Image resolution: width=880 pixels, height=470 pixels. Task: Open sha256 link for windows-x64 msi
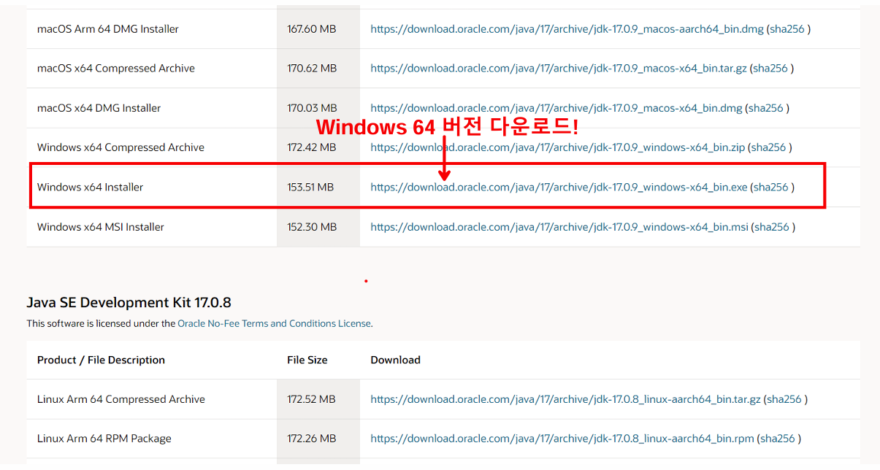click(772, 227)
